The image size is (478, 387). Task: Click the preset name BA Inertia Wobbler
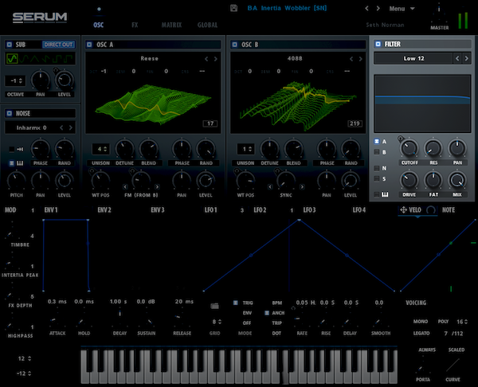287,8
